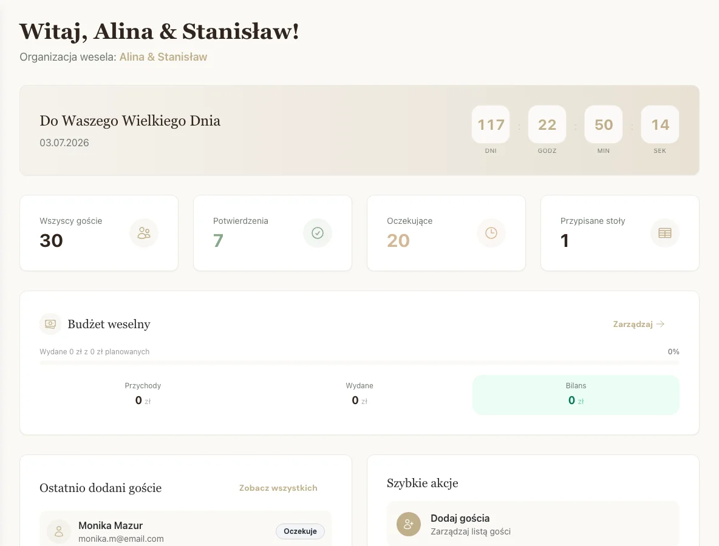The width and height of the screenshot is (719, 546).
Task: Click the budget progress bar
Action: click(359, 363)
